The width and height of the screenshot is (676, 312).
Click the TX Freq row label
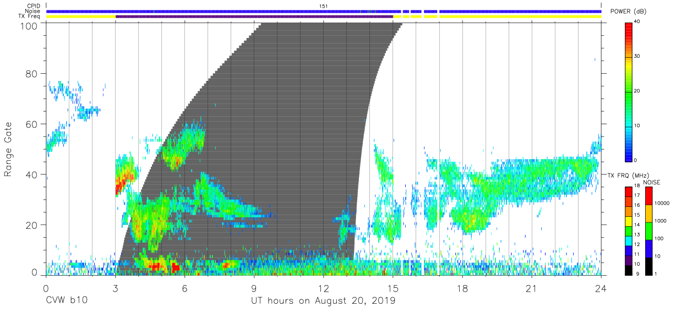click(30, 17)
